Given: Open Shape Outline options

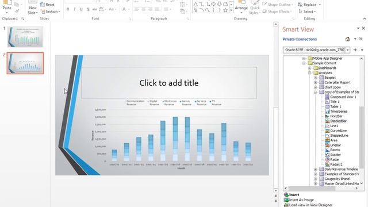Looking at the screenshot, I should [x=278, y=5].
